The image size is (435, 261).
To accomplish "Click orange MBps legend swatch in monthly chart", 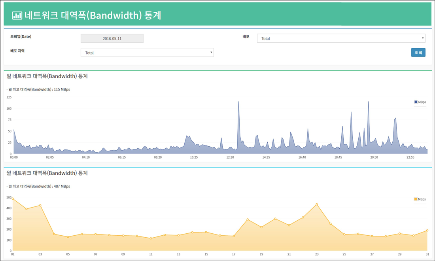I will pyautogui.click(x=416, y=199).
